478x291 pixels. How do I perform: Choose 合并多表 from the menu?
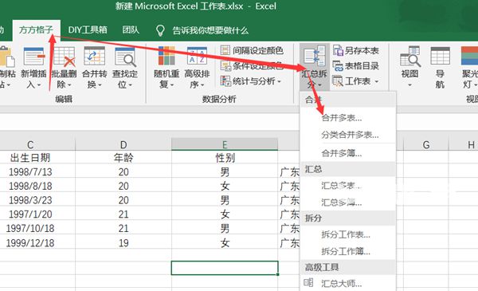pyautogui.click(x=342, y=118)
